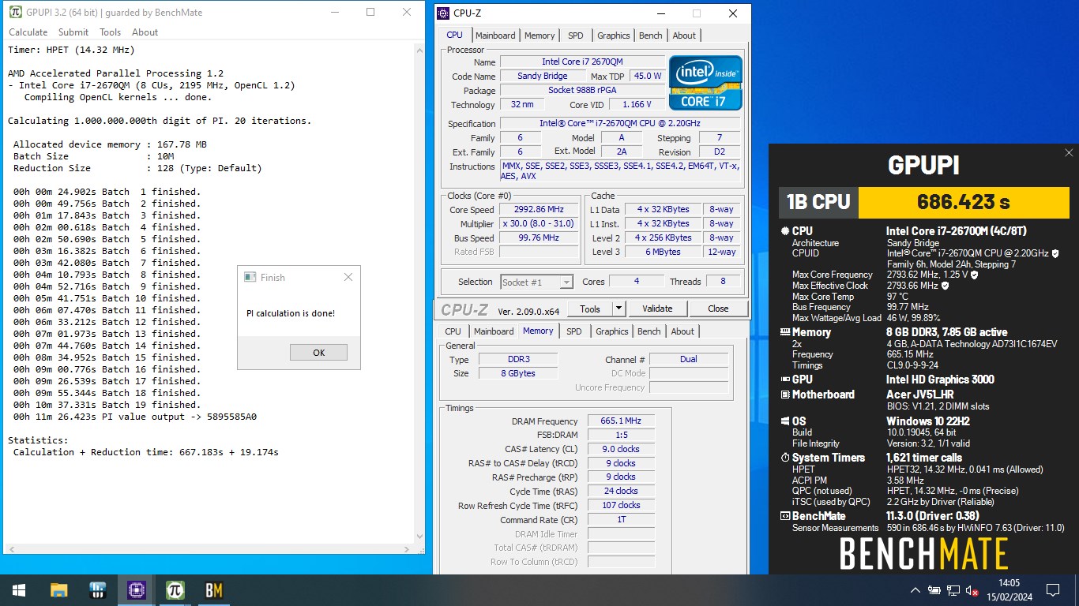Select CPU tab in upper CPU-Z window
1079x606 pixels.
(455, 35)
